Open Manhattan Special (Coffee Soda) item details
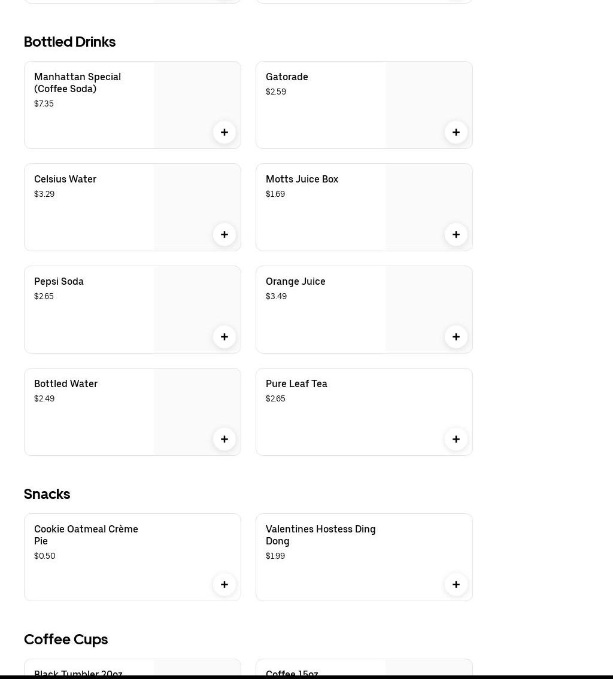 pos(77,83)
